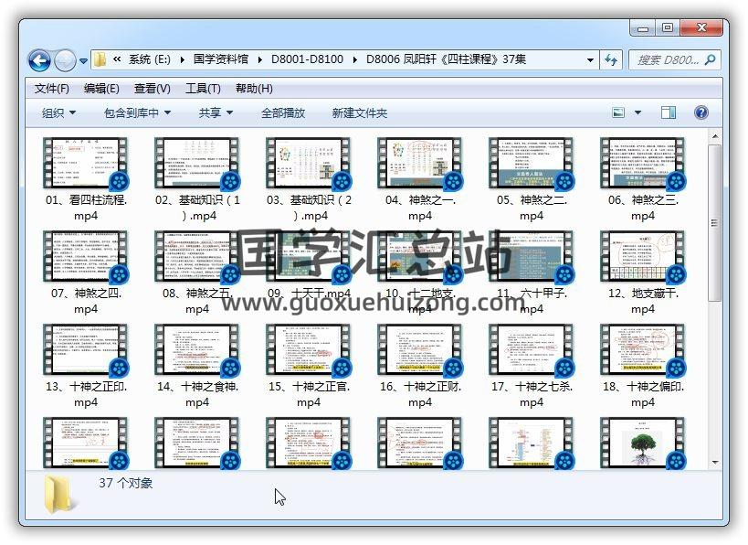Open help with the question mark icon
The image size is (748, 545).
click(x=701, y=112)
